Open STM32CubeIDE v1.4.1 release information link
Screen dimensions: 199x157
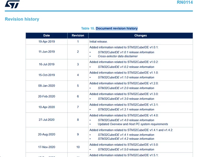(126, 135)
